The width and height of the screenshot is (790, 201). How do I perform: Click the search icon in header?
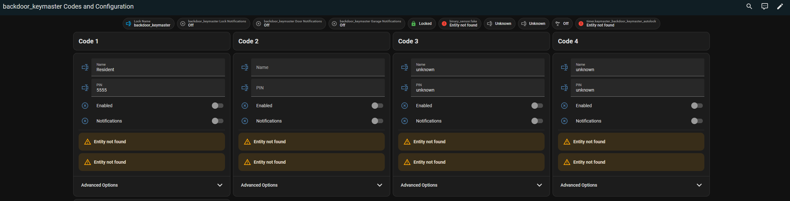pos(749,6)
